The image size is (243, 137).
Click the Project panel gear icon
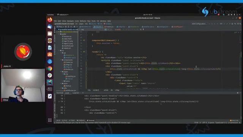coord(74,27)
